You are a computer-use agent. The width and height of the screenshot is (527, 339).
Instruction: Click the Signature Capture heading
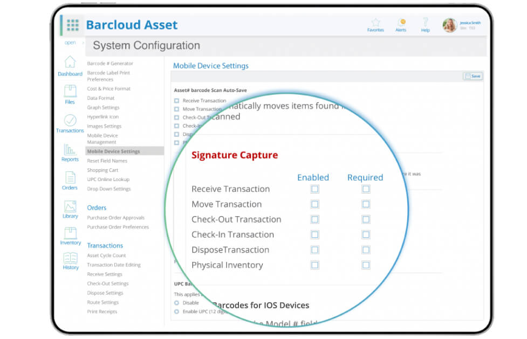point(235,155)
